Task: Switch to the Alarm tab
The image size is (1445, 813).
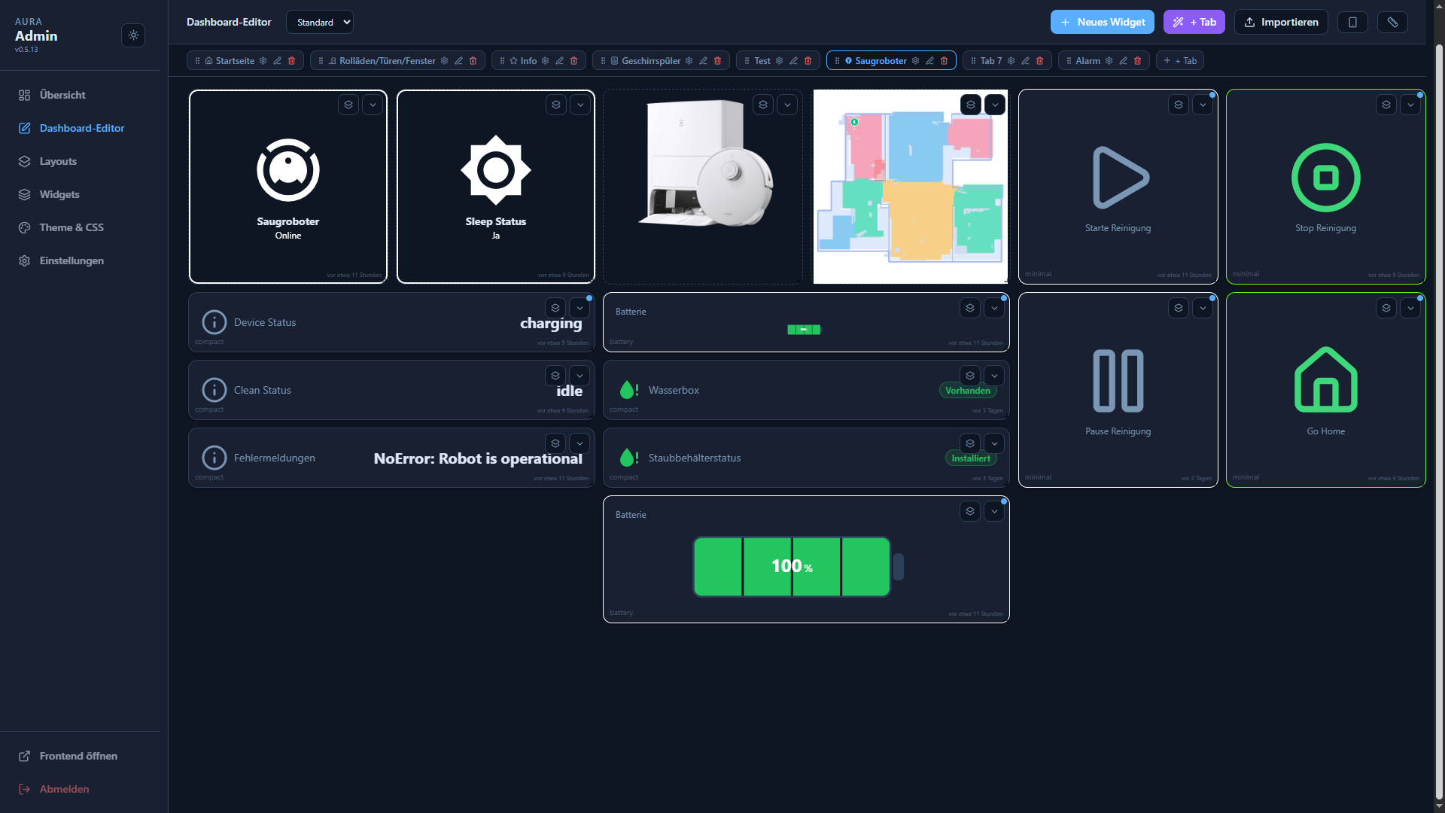Action: click(1088, 61)
